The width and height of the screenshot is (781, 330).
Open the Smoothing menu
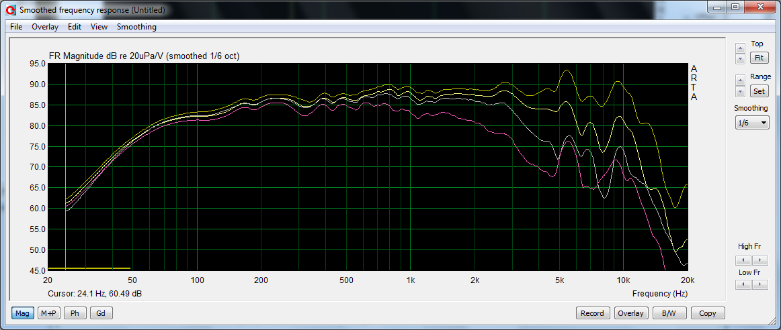pyautogui.click(x=136, y=27)
